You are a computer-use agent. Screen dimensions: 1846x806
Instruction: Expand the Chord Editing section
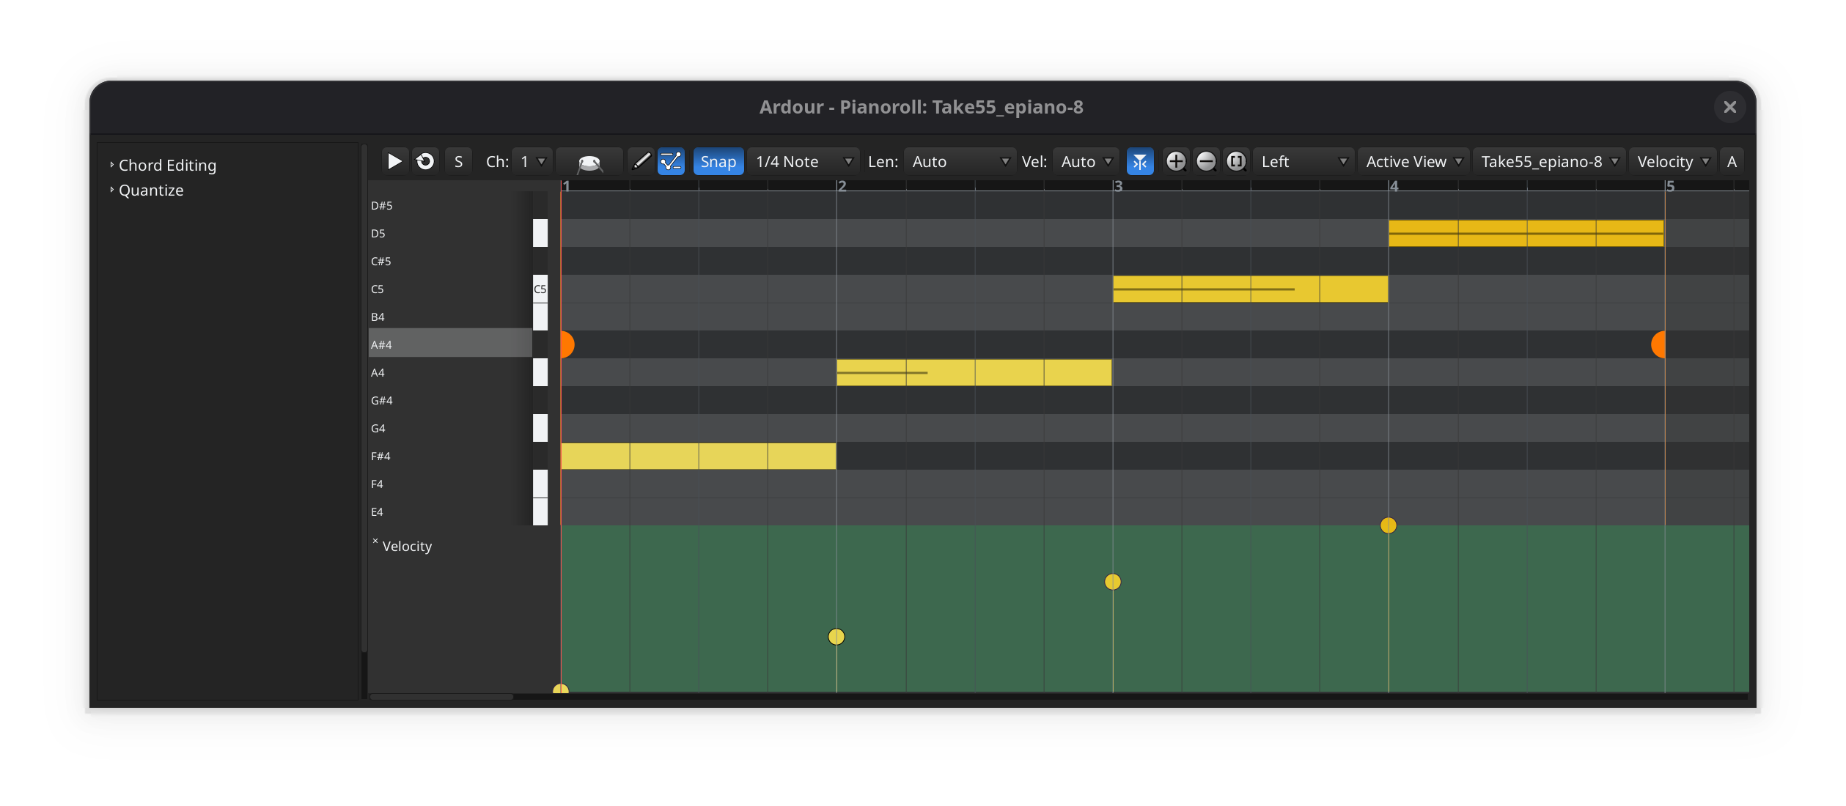[x=167, y=166]
